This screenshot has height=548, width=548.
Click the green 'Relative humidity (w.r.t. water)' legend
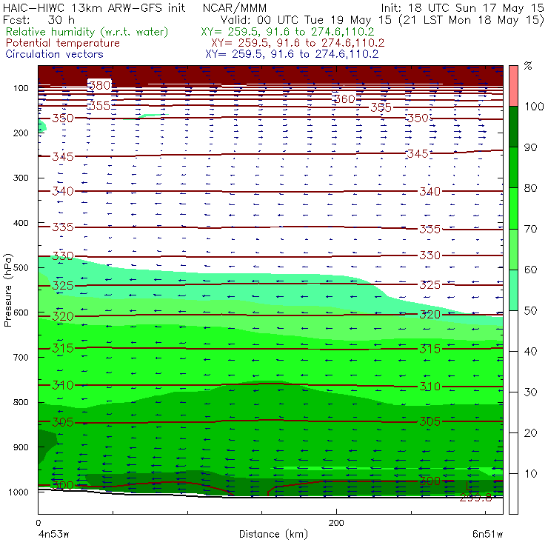click(x=87, y=32)
